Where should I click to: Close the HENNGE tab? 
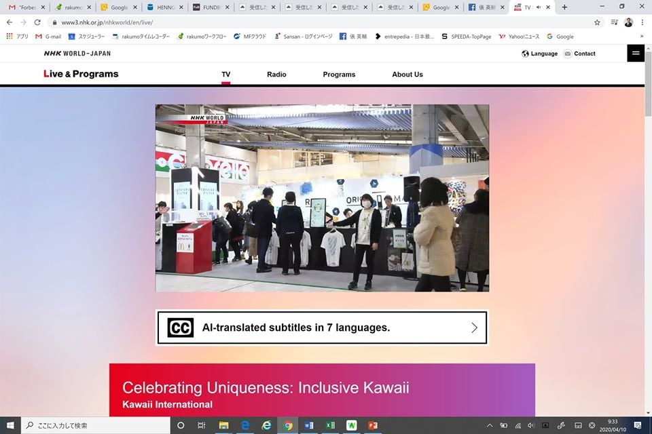point(181,7)
